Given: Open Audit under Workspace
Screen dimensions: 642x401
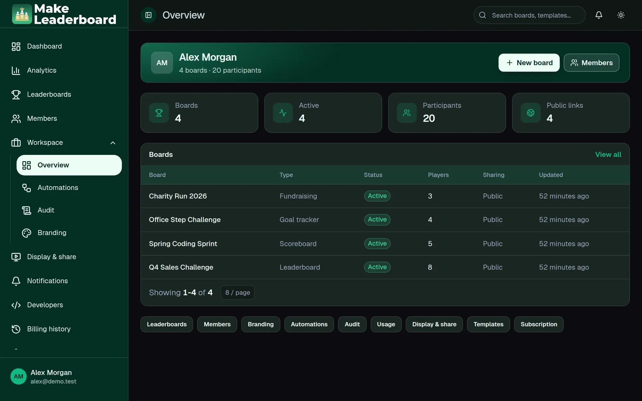Looking at the screenshot, I should click(69, 210).
